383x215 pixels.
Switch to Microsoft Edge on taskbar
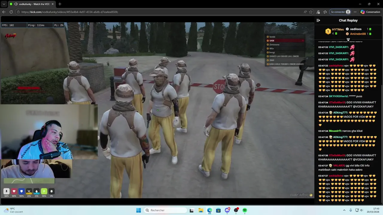[209, 210]
